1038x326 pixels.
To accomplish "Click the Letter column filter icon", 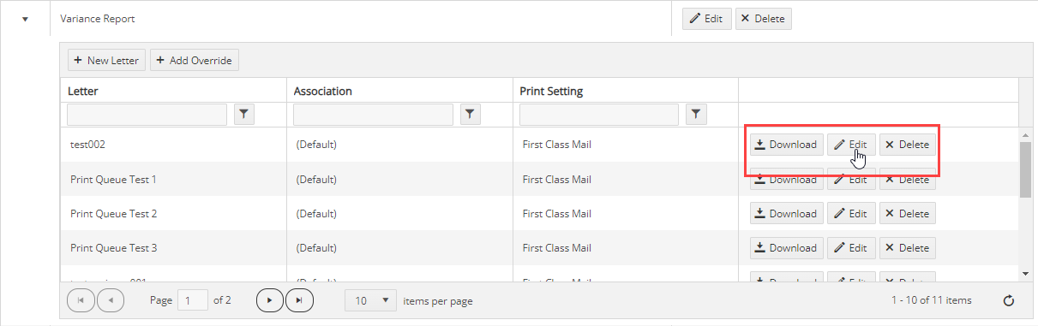I will [243, 114].
